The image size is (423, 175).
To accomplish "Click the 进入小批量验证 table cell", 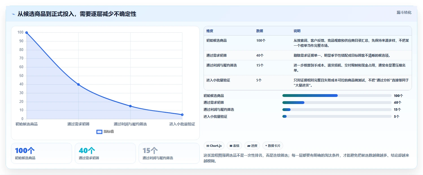I will (218, 80).
